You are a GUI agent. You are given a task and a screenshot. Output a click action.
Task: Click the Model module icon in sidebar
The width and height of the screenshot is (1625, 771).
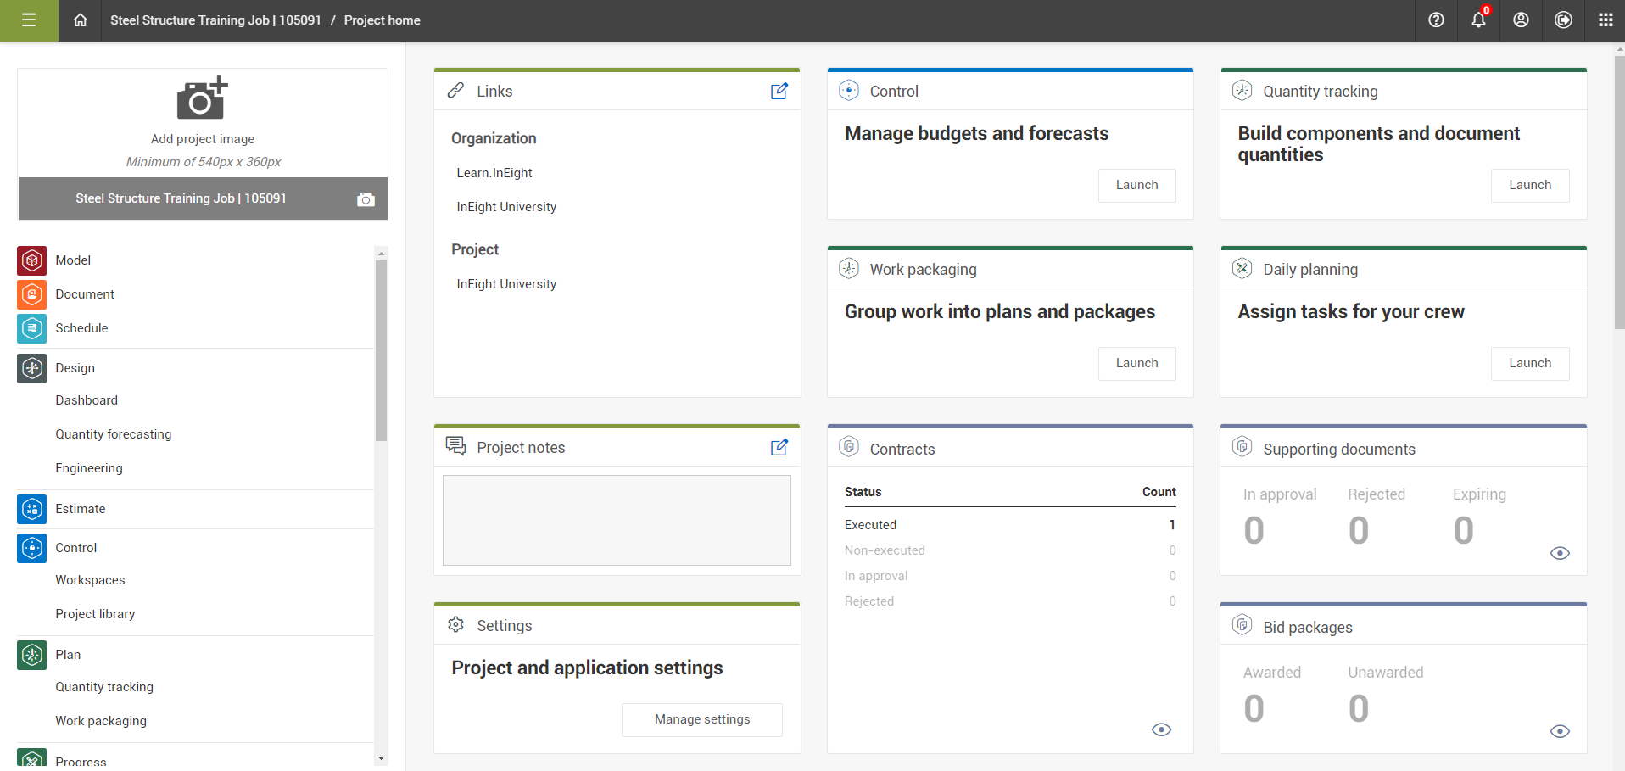(x=31, y=260)
